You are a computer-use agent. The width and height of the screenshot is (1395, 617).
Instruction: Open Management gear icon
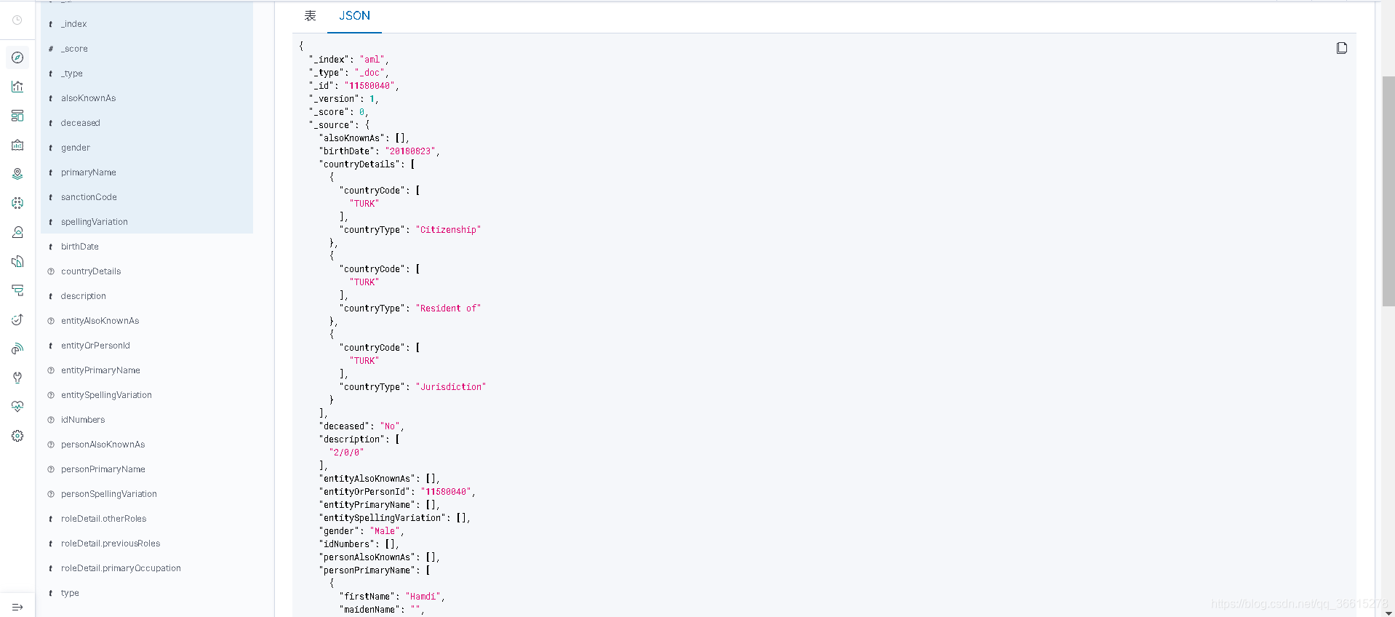[x=17, y=436]
